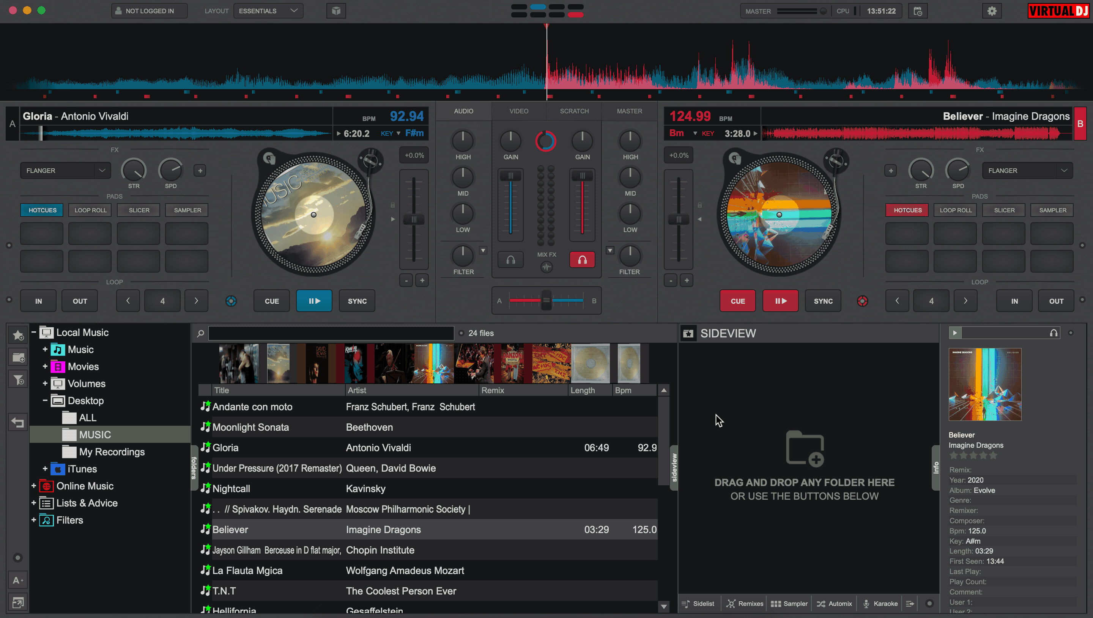Open Sidelist in sideview toolbar
The width and height of the screenshot is (1093, 618).
pyautogui.click(x=698, y=604)
